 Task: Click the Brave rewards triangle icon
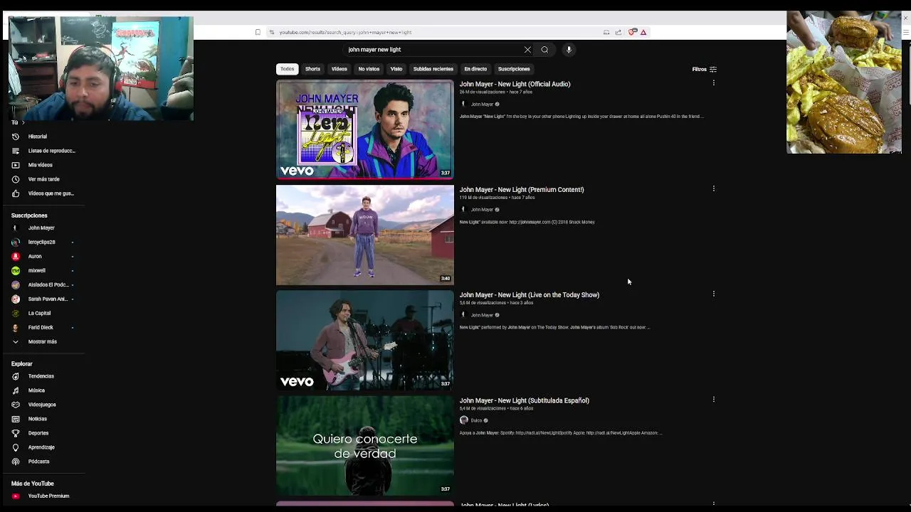pyautogui.click(x=643, y=32)
